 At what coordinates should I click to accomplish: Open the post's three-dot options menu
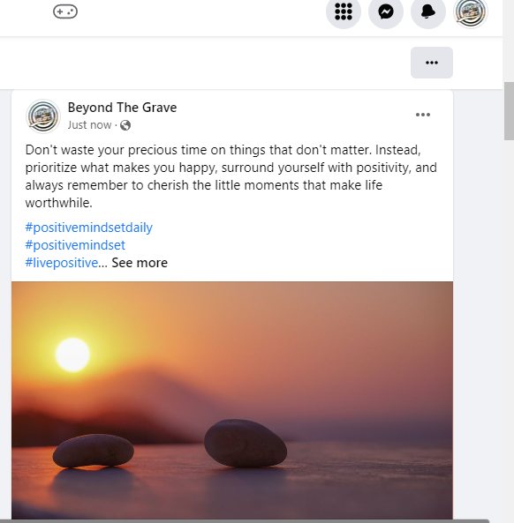pyautogui.click(x=423, y=115)
